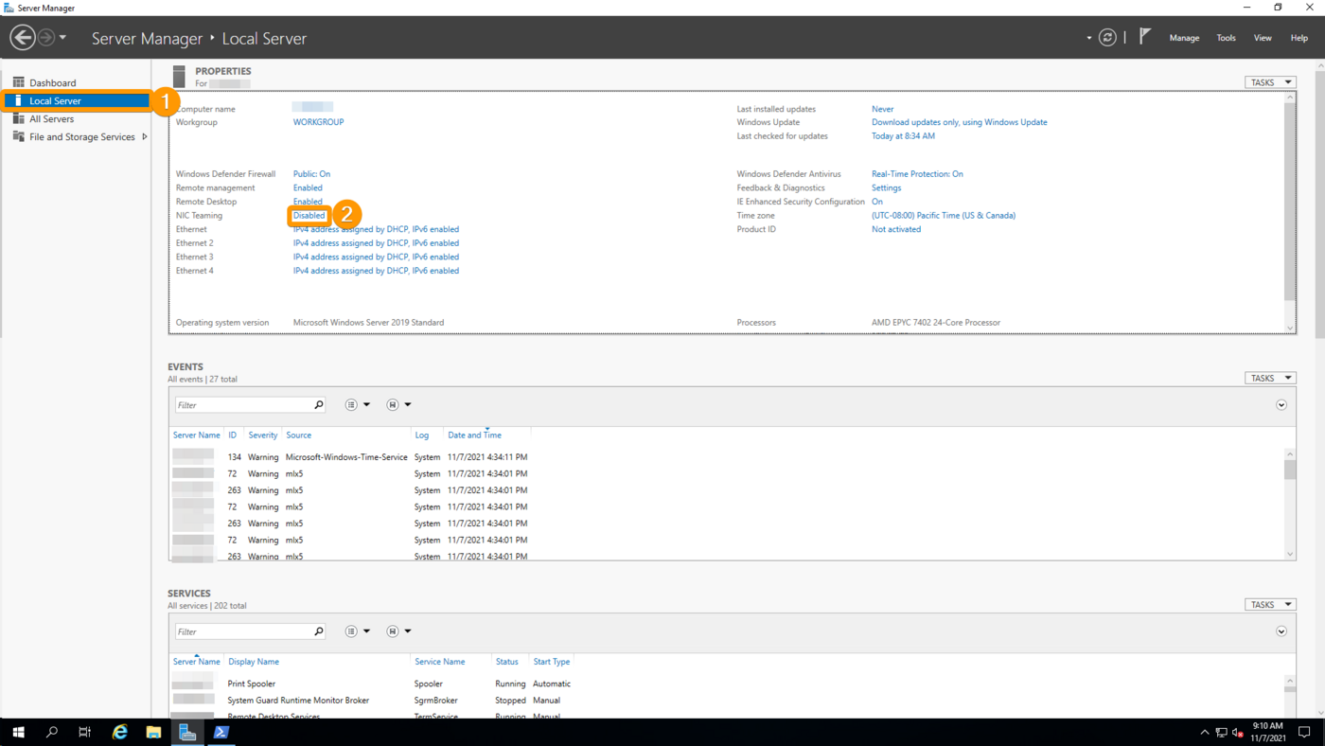Collapse the Events filter section chevron
The image size is (1325, 746).
[1281, 405]
